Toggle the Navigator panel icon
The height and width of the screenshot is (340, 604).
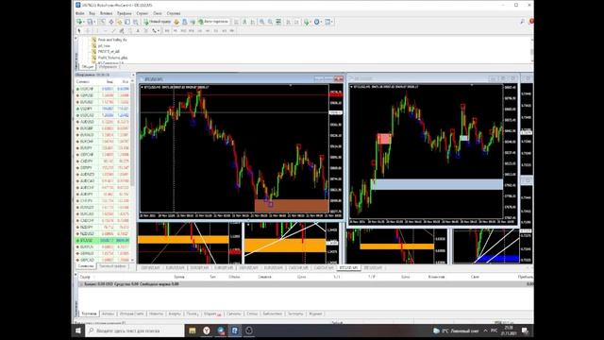coord(120,22)
